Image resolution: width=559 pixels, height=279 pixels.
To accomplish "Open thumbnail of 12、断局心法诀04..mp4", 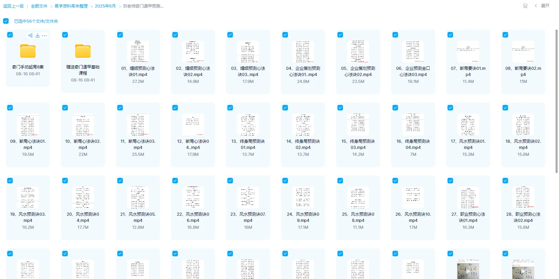I will click(193, 125).
